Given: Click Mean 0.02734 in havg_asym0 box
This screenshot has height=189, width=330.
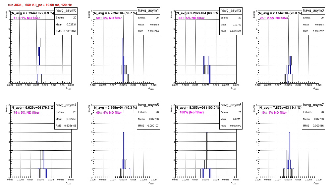Looking at the screenshot, I should click(x=66, y=24).
